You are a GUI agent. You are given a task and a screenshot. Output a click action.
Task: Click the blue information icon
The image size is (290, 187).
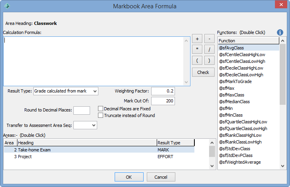click(x=280, y=32)
